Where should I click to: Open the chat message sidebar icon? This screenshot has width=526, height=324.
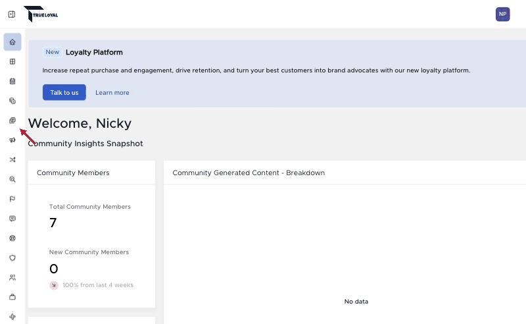[x=12, y=219]
